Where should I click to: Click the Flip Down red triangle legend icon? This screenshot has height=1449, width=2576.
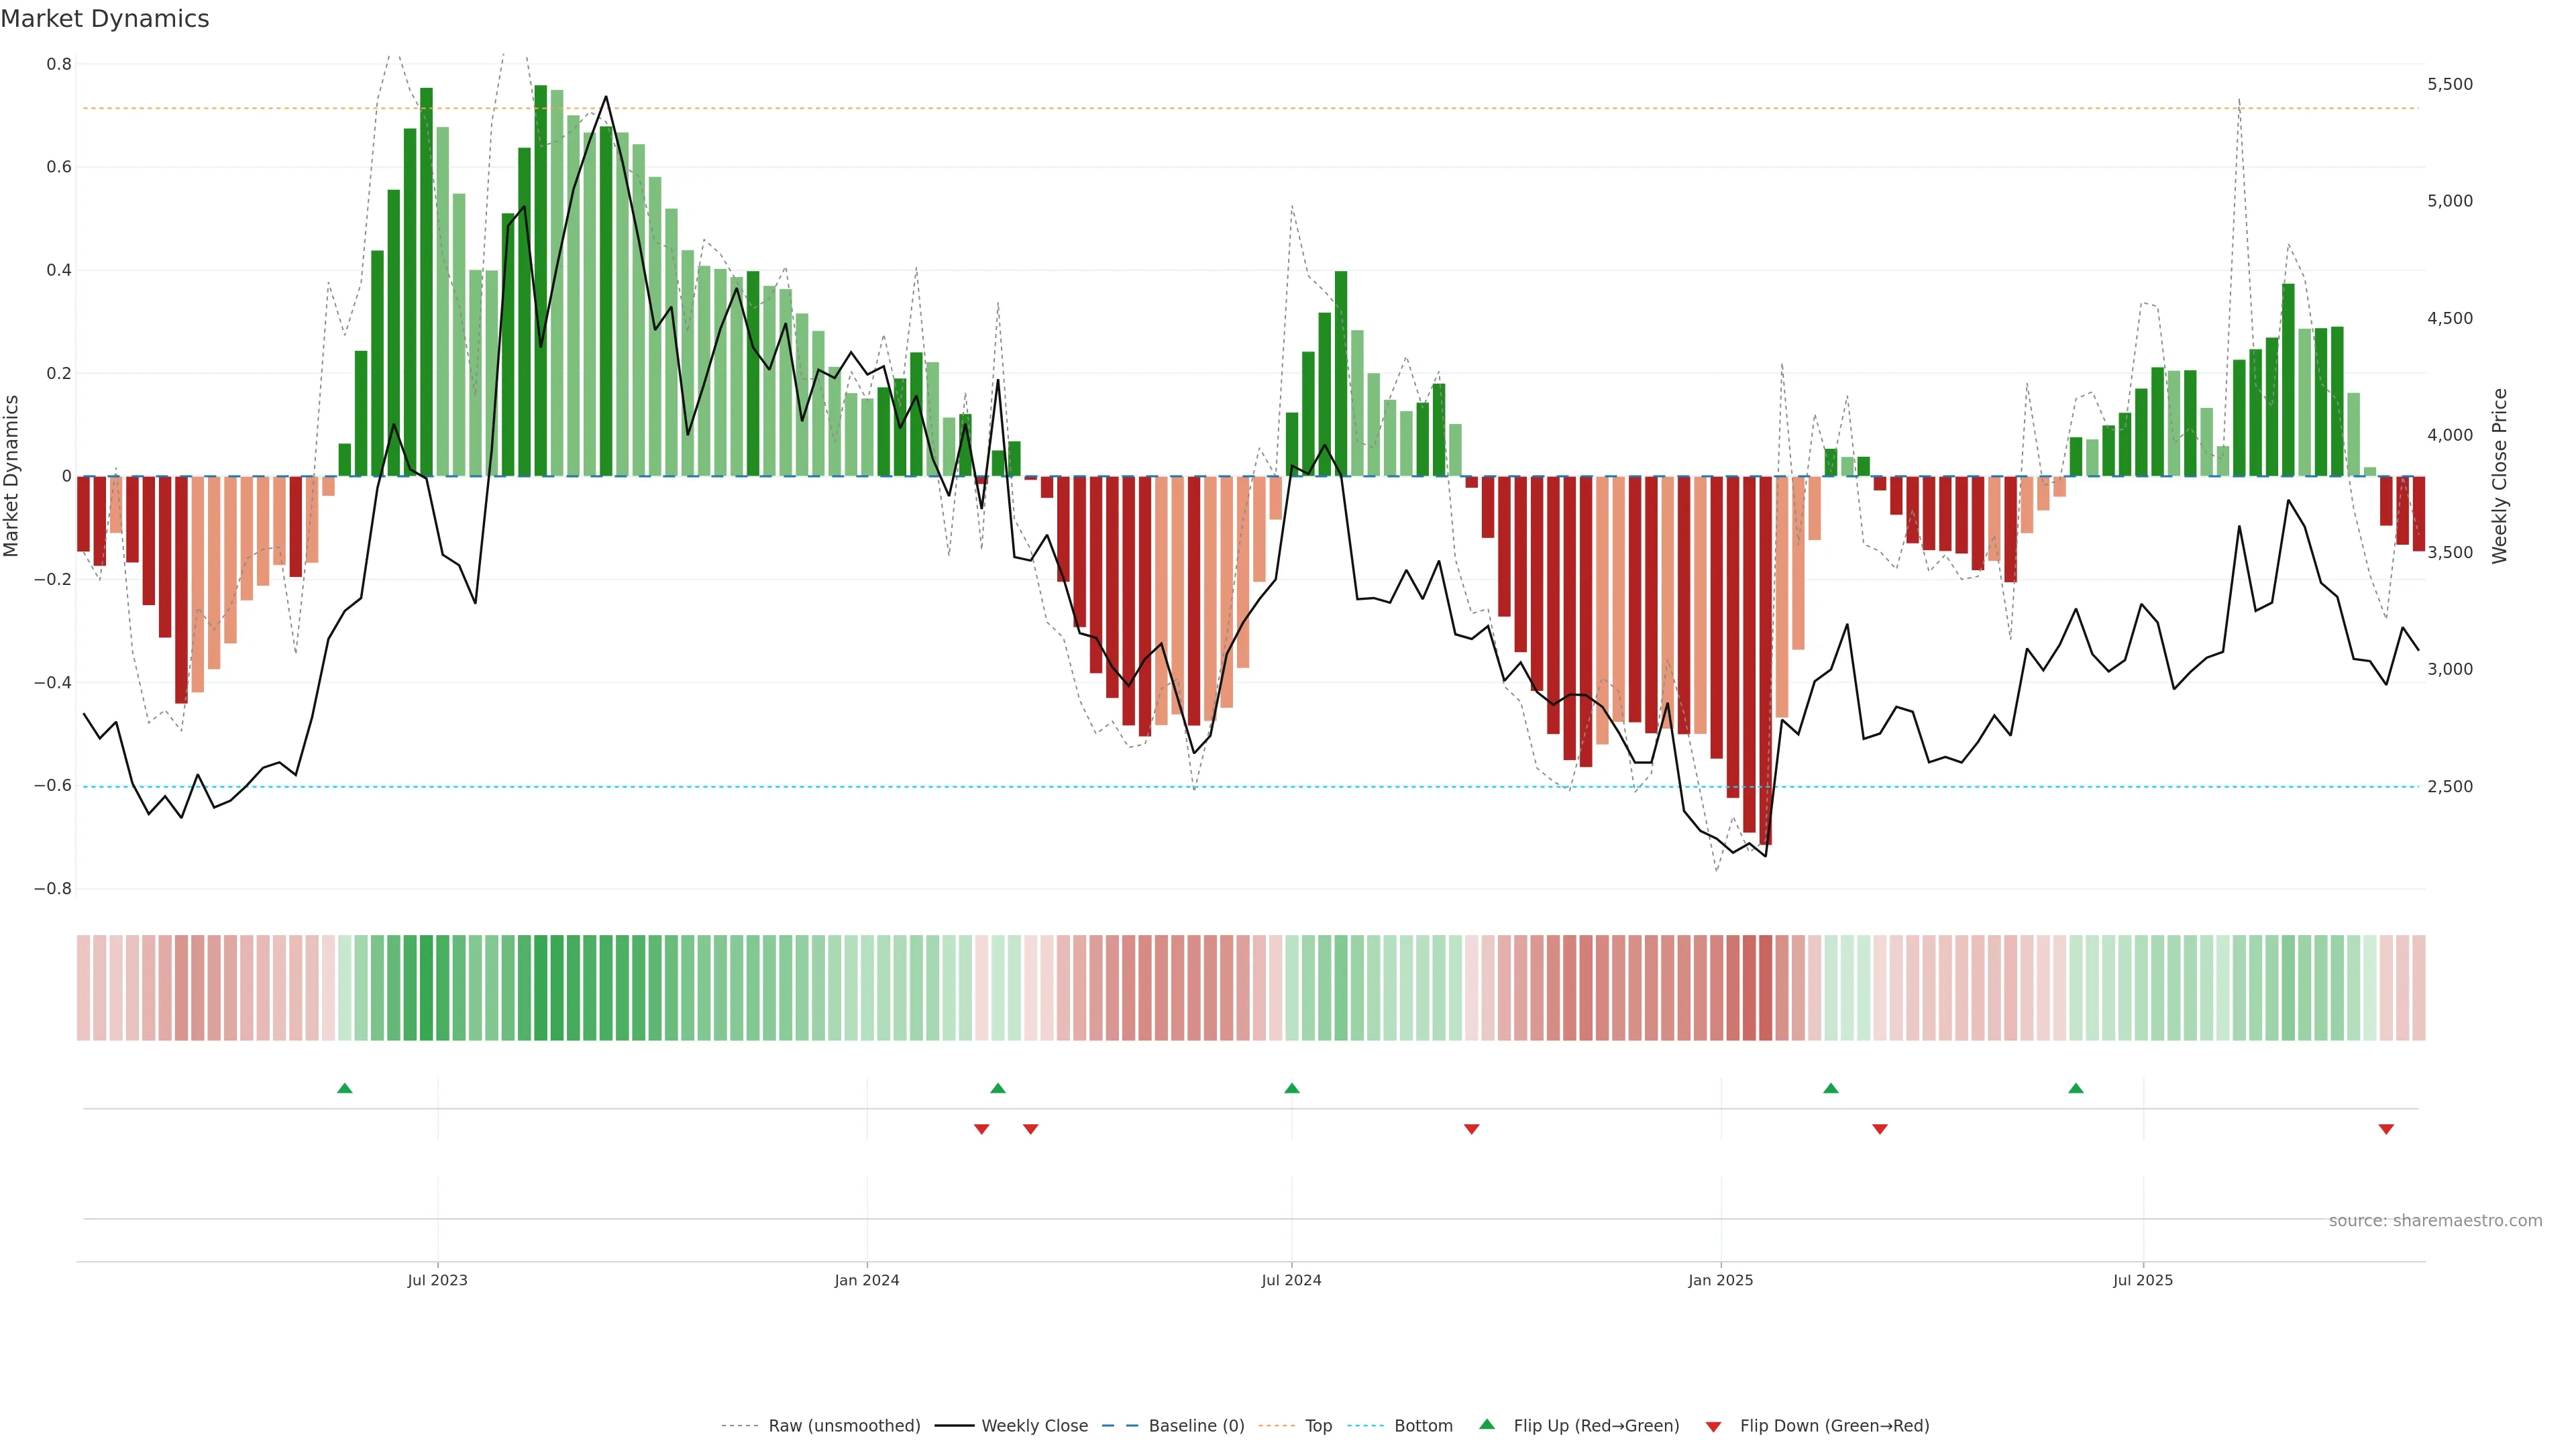pos(1713,1427)
